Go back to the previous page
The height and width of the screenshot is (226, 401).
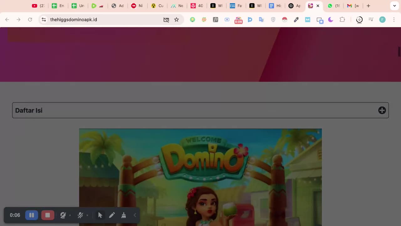click(x=7, y=19)
